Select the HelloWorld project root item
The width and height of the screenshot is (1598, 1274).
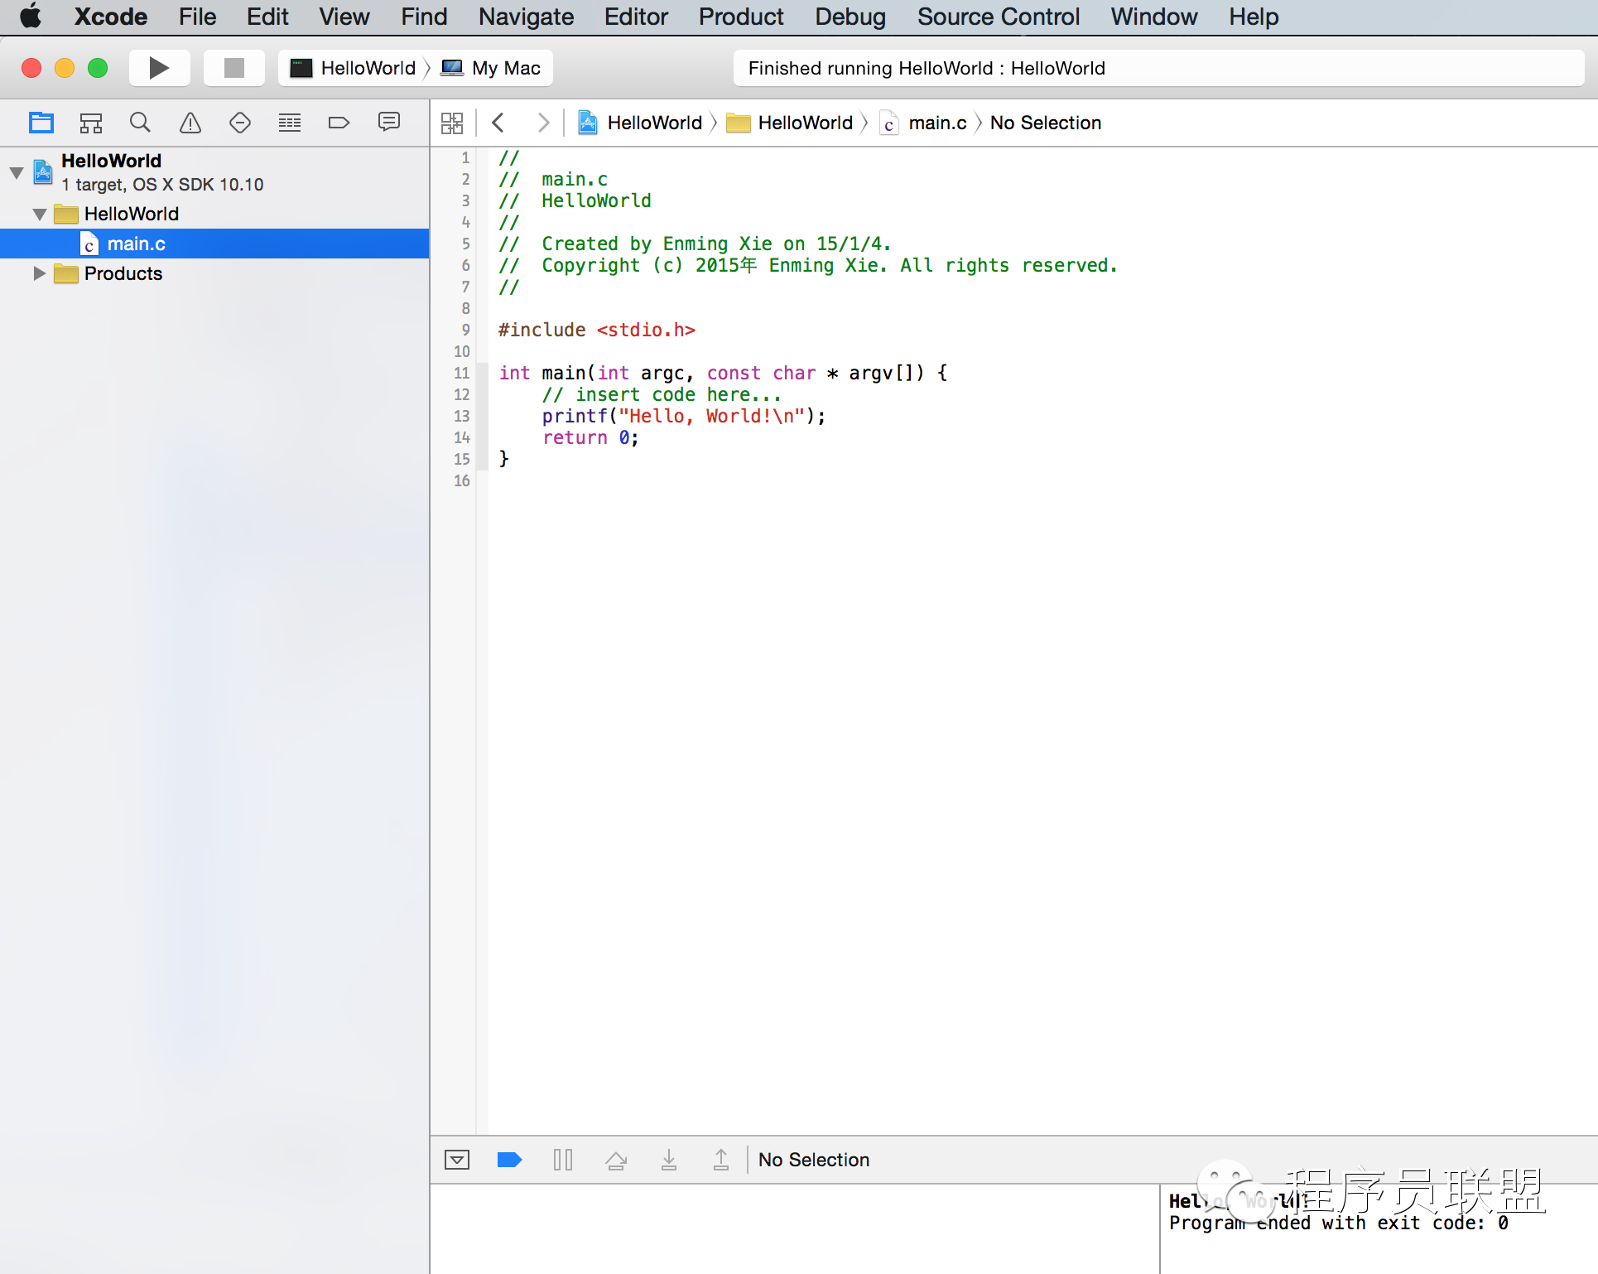point(214,172)
